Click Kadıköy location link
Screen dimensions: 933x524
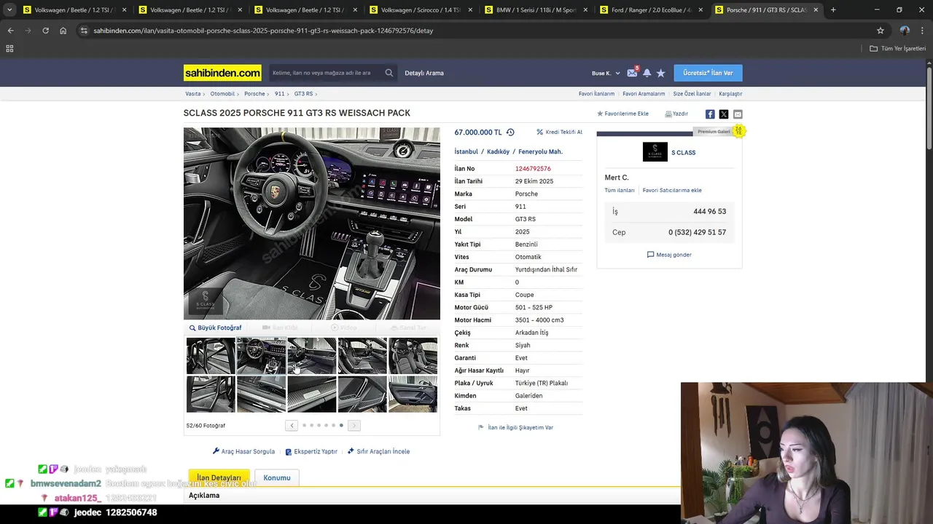(498, 152)
